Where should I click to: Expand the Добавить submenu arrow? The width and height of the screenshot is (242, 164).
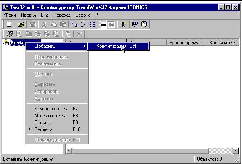click(85, 46)
